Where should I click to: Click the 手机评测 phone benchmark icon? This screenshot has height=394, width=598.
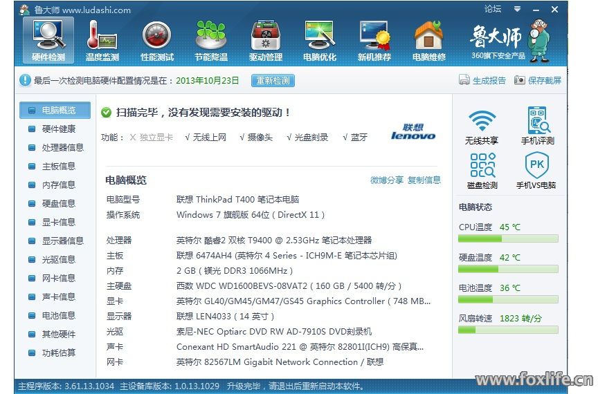[x=536, y=125]
